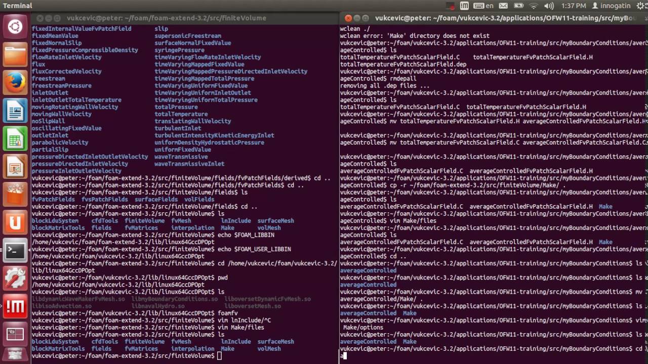Maximize the right terminal window

(x=365, y=18)
